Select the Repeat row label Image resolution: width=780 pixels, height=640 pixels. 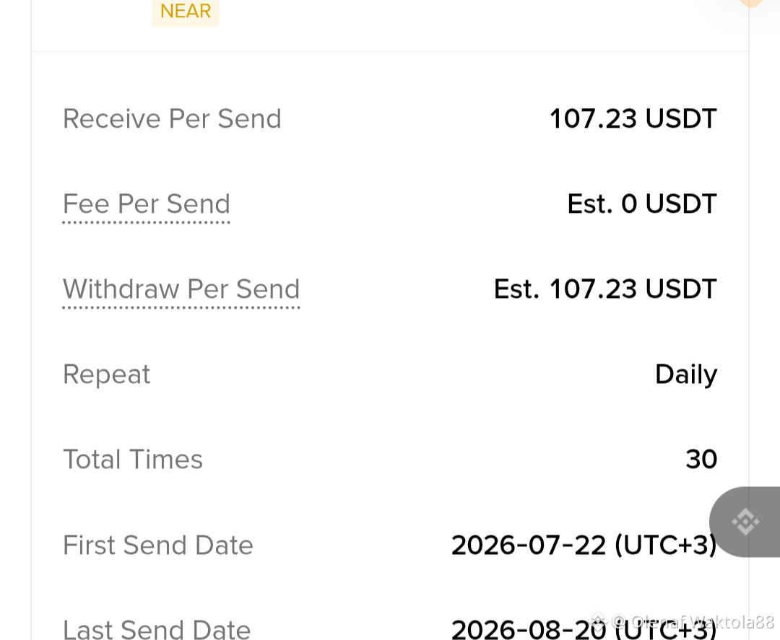(x=106, y=374)
